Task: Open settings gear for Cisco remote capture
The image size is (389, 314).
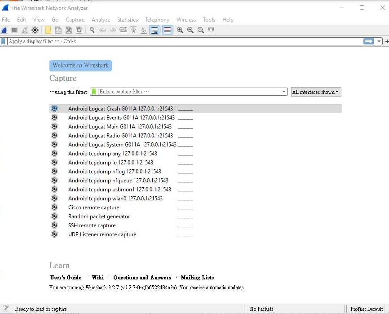Action: pos(54,207)
